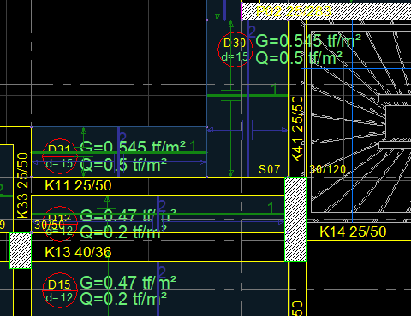Click the hatched column right of K13
Screen dimensions: 411x316
coord(295,219)
